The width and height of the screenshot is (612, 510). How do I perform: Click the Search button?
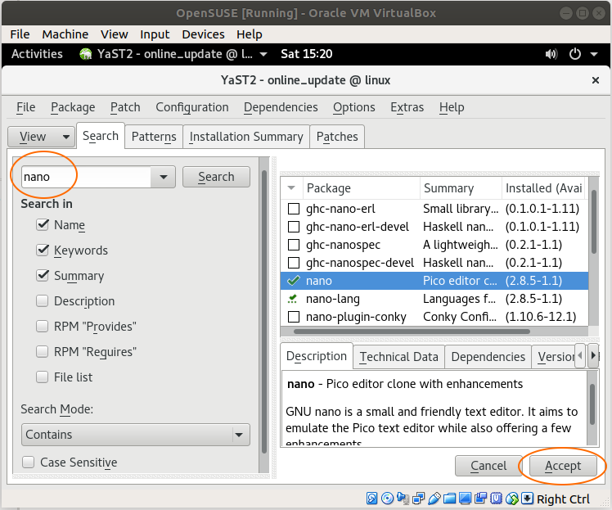[216, 177]
